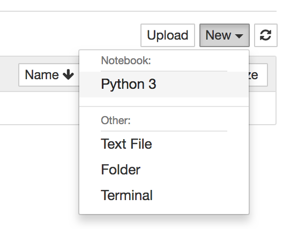
Task: Choose Text File from the New menu
Action: pos(164,144)
